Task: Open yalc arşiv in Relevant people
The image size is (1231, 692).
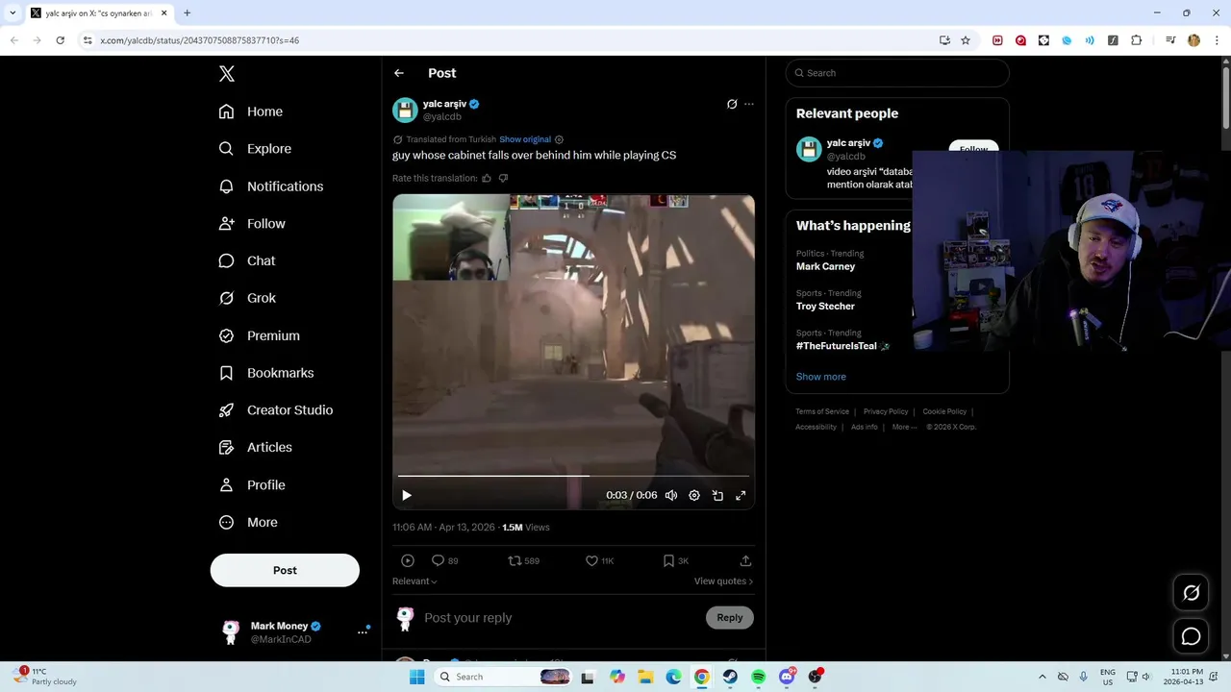Action: point(848,143)
